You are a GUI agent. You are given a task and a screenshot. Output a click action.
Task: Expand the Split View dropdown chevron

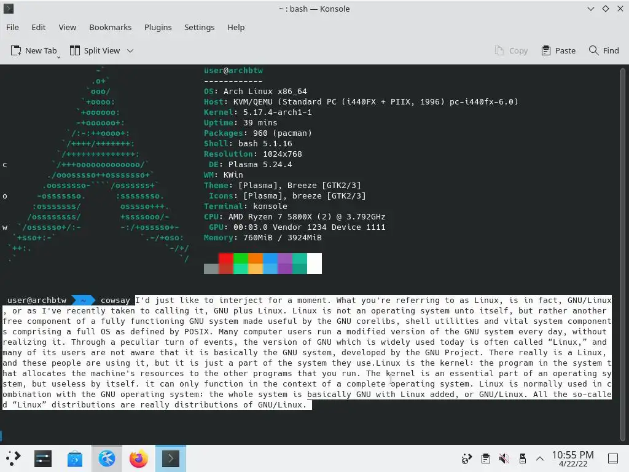130,50
